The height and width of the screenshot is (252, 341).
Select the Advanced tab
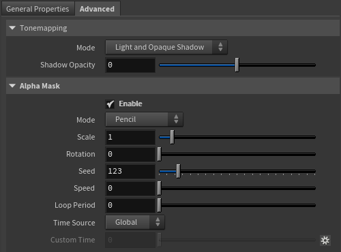(97, 9)
